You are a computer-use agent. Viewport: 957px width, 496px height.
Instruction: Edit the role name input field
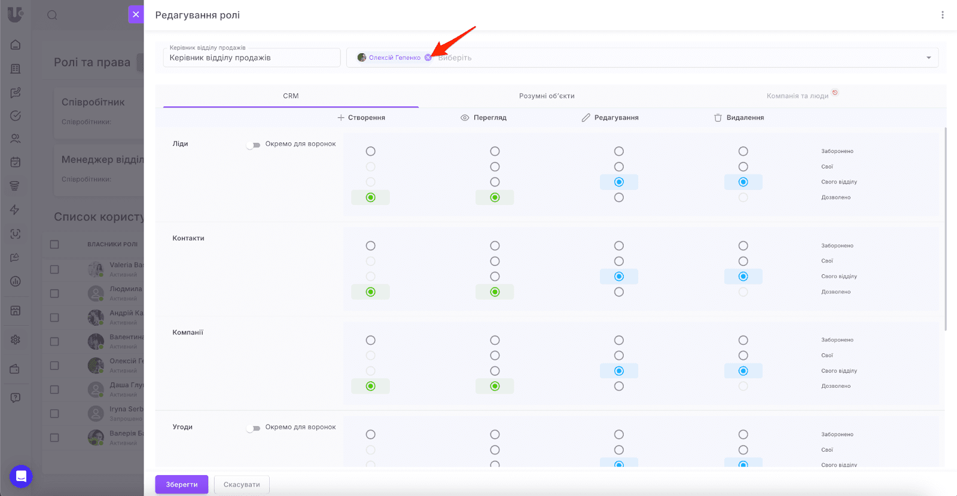251,58
